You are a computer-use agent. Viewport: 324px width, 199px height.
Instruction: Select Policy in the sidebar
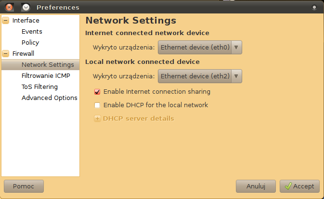coord(30,43)
